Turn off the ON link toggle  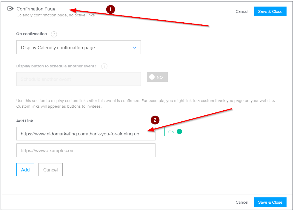point(174,132)
